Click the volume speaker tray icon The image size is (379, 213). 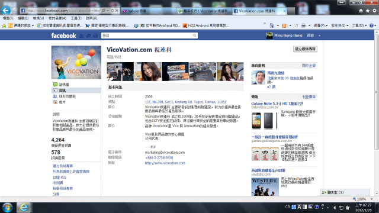click(x=335, y=208)
